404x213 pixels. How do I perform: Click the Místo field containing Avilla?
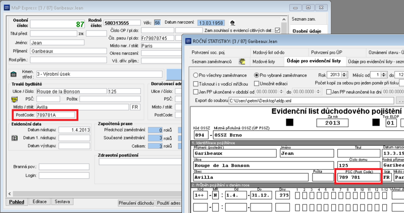tap(82, 107)
